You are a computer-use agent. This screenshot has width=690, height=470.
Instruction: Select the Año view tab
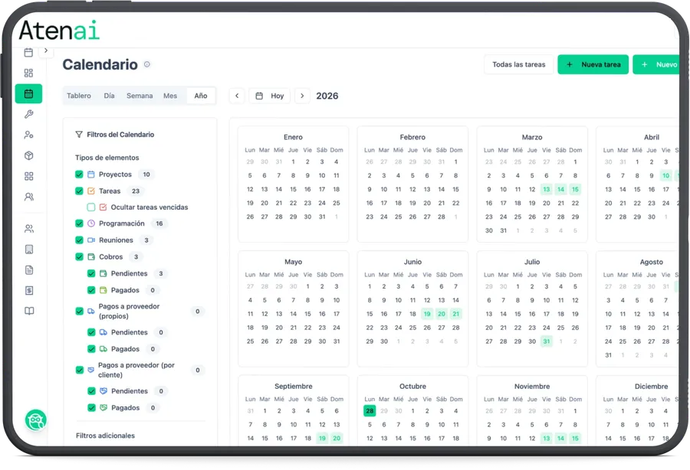(x=201, y=96)
